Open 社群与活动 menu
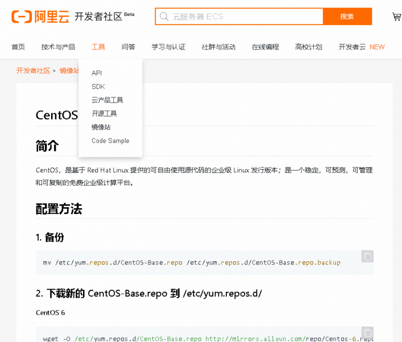Viewport: 402px width, 342px height. [218, 47]
